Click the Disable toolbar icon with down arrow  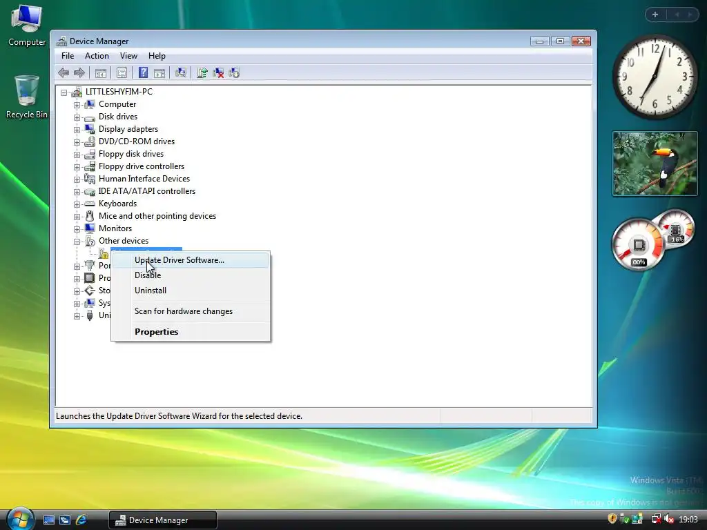coord(234,72)
